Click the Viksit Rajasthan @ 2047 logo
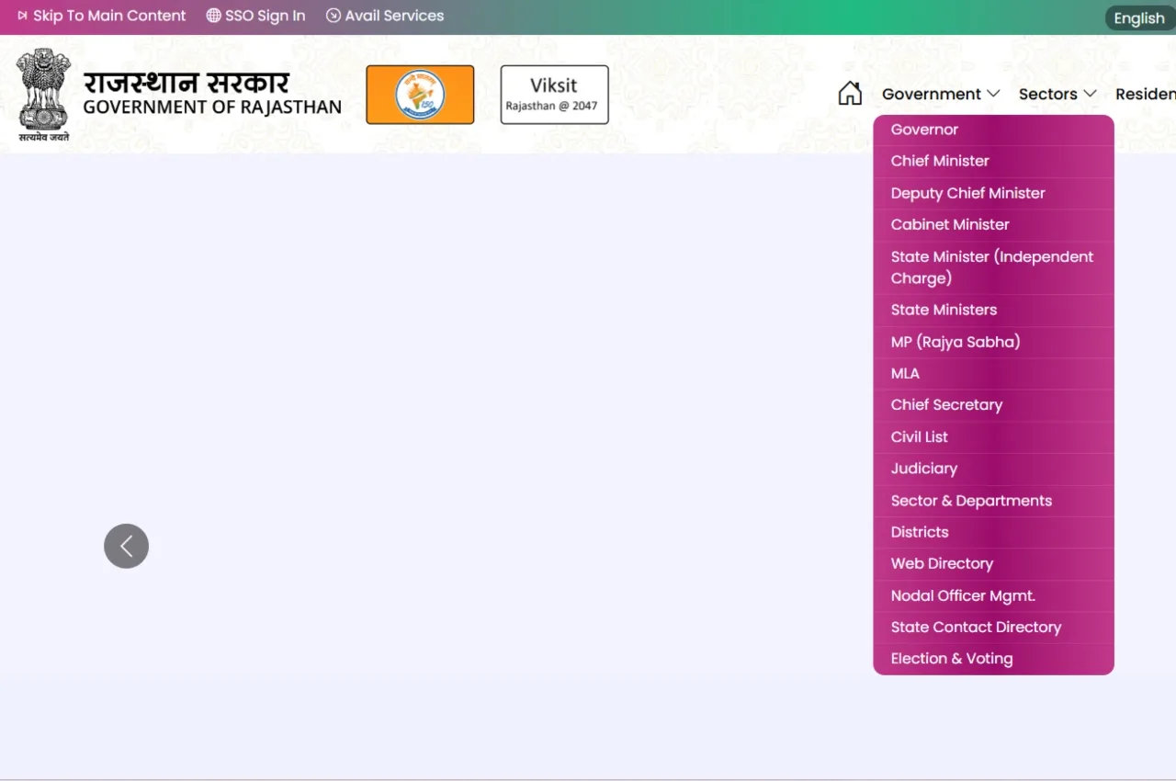This screenshot has height=781, width=1176. pos(554,94)
